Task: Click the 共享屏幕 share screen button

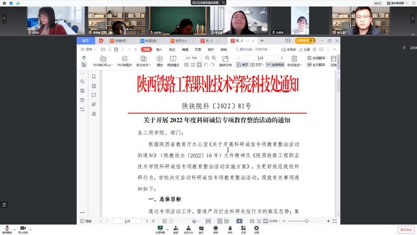Action: pyautogui.click(x=163, y=229)
